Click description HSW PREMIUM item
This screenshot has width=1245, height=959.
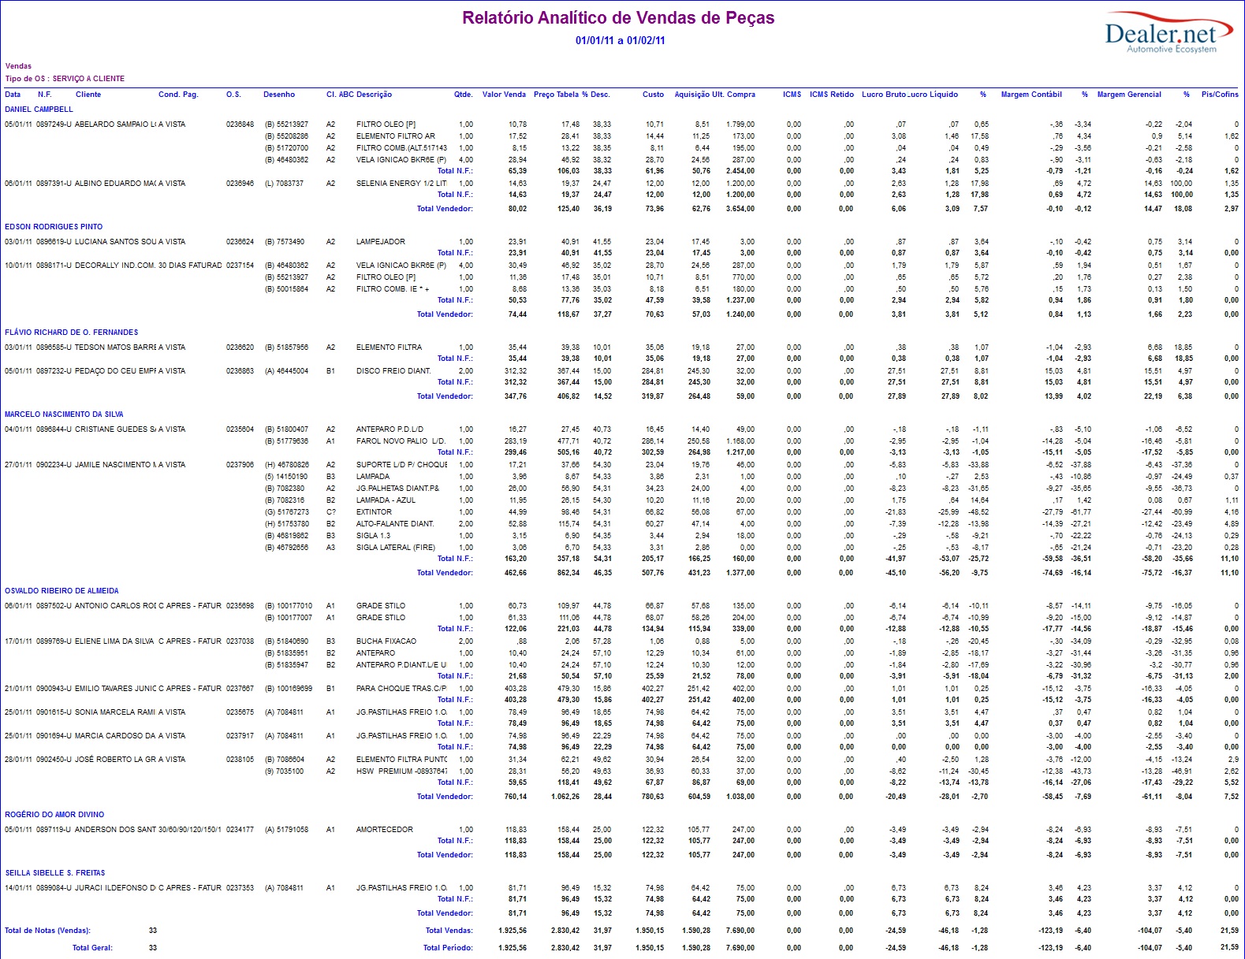tap(401, 771)
